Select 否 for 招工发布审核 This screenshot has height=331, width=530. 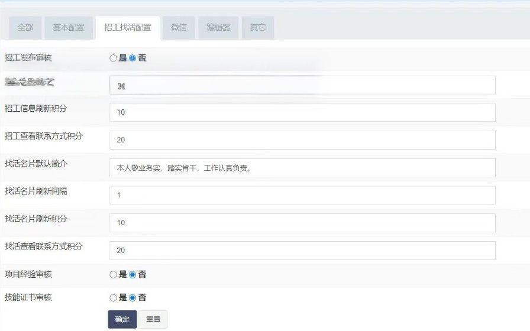click(132, 58)
